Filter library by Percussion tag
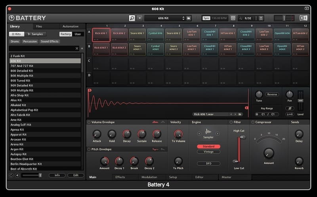 coord(30,42)
